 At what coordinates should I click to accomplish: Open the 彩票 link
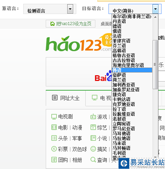pos(63,149)
